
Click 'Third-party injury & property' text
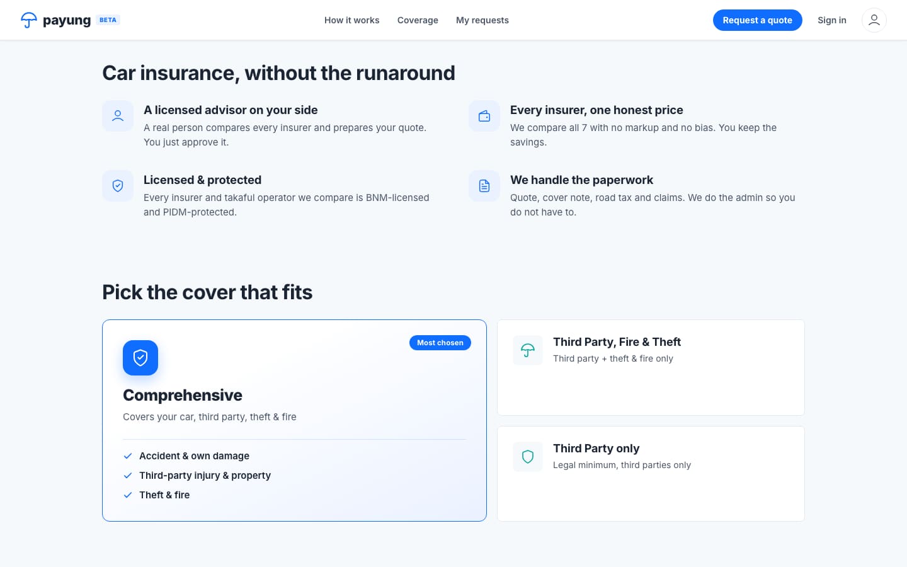pos(205,476)
